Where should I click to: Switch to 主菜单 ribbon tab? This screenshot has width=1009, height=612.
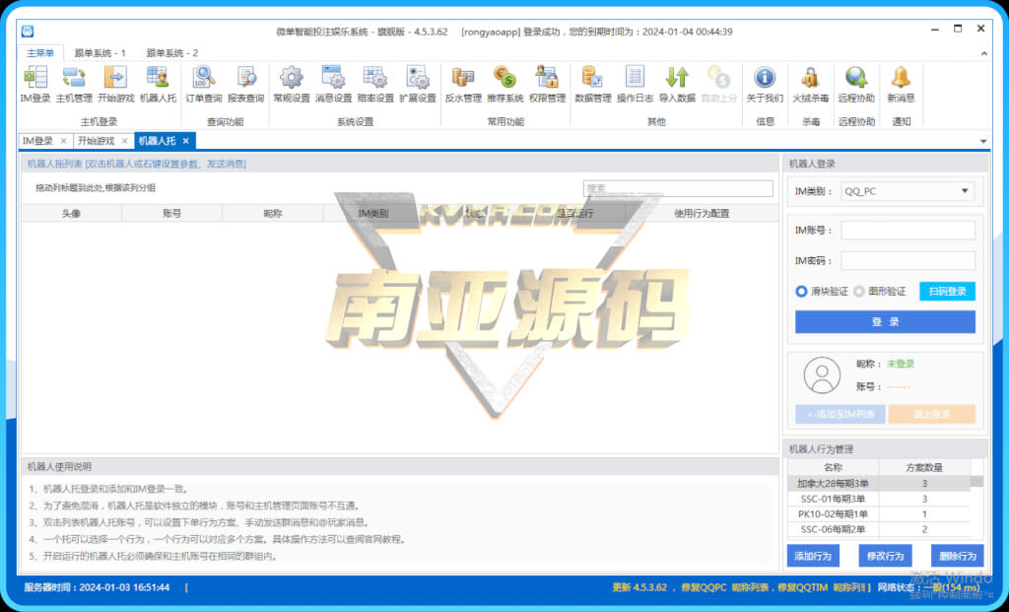tap(40, 53)
